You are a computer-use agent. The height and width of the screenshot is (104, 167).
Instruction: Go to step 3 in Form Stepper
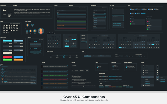(x=64, y=56)
